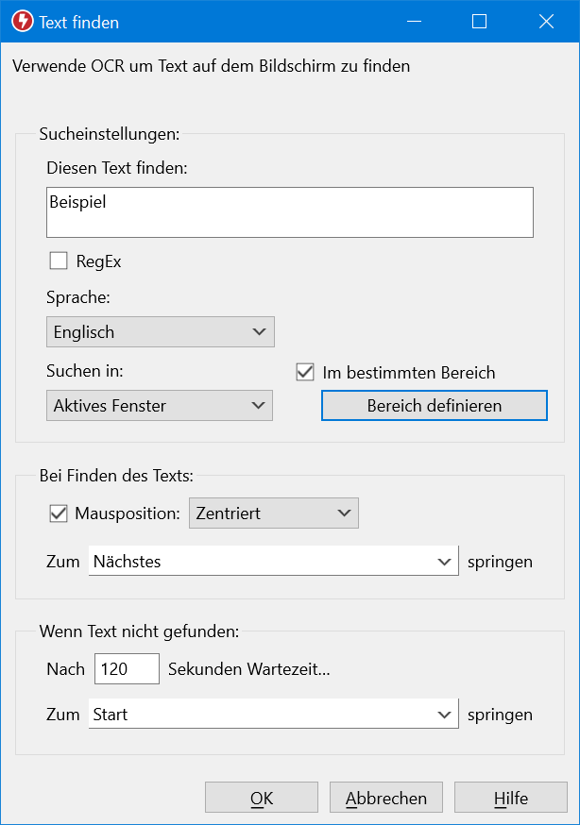Image resolution: width=580 pixels, height=825 pixels.
Task: Open the jump target dropdown showing Start
Action: pos(273,715)
